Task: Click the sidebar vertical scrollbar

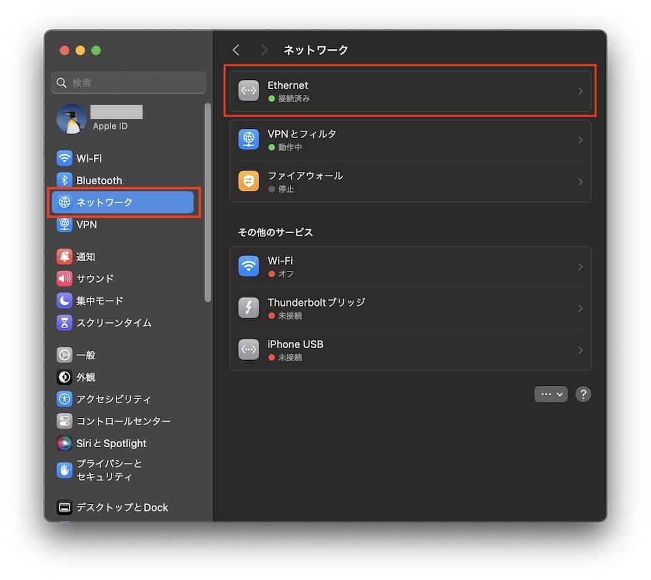Action: pos(208,202)
